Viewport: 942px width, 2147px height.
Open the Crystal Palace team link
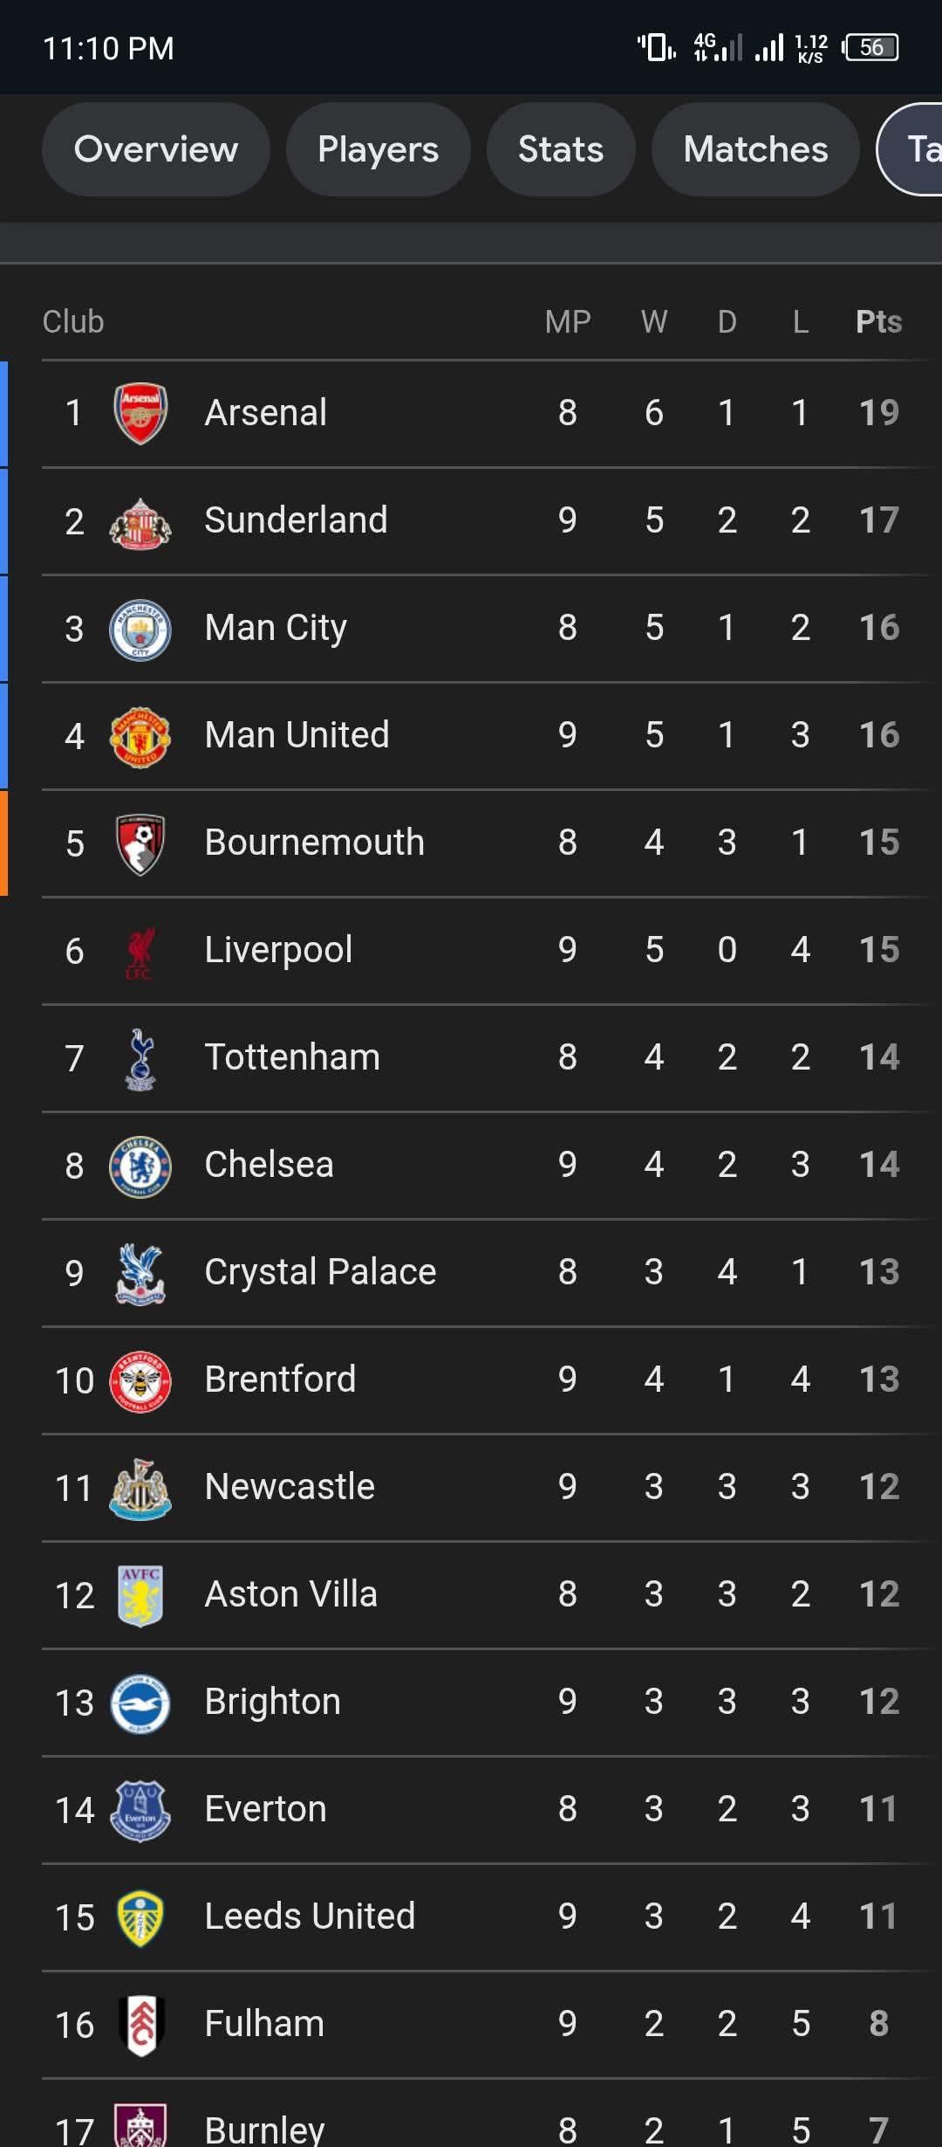coord(320,1272)
